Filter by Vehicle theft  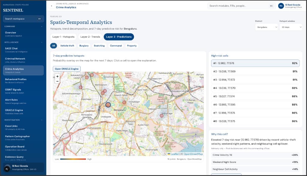tap(67, 46)
